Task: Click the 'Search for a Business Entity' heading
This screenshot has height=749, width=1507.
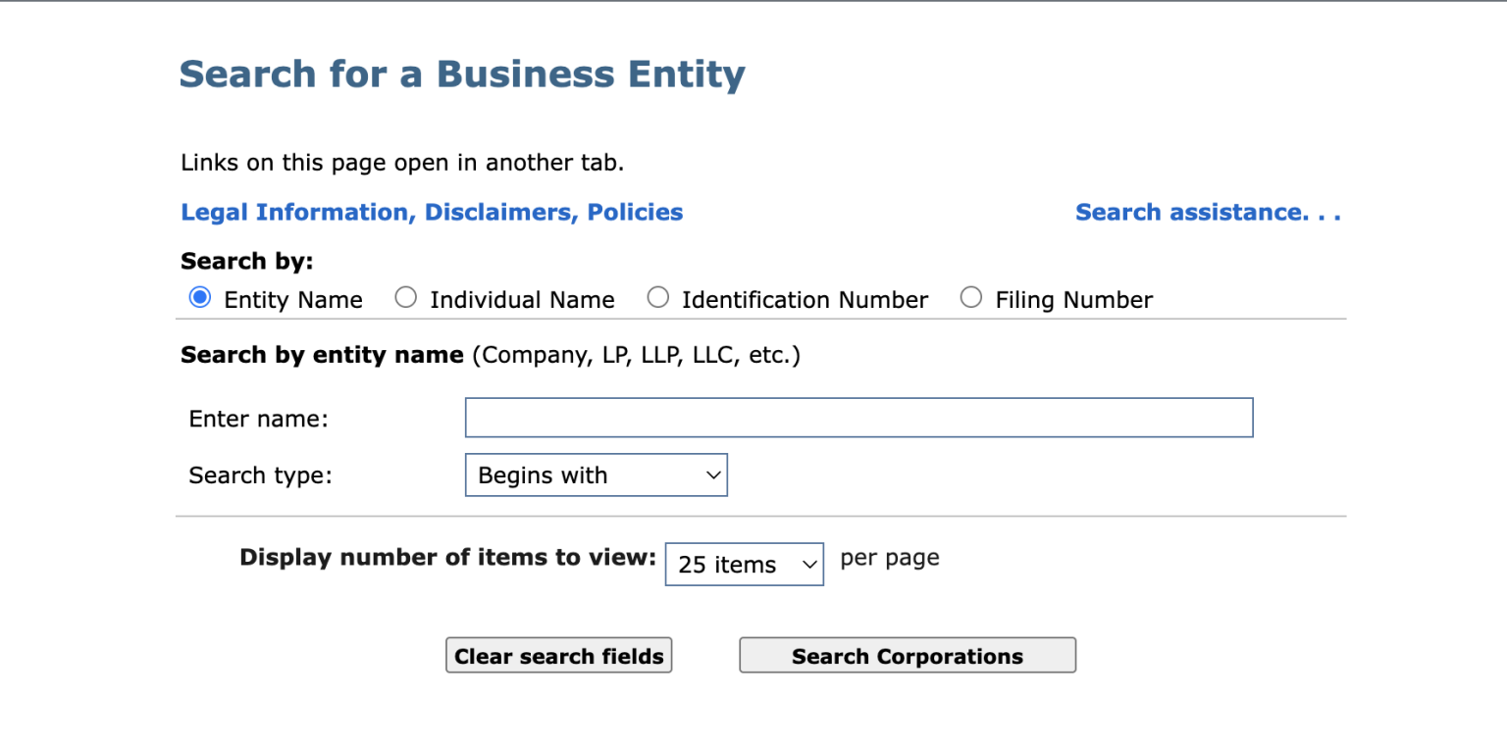Action: [461, 73]
